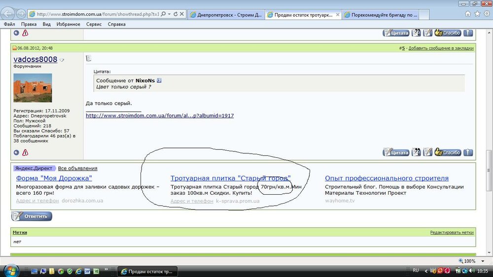493x277 pixels.
Task: Click Цитата button in vadoss8008's post
Action: 396,152
